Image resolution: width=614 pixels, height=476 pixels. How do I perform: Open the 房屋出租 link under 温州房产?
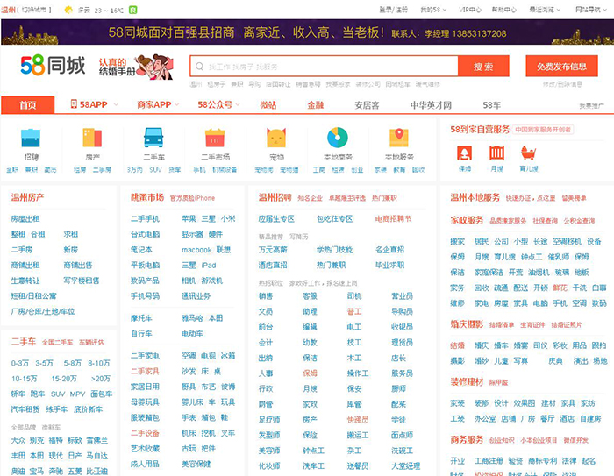coord(25,218)
